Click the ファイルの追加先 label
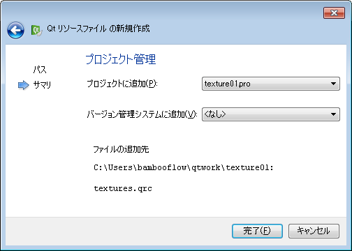This screenshot has width=352, height=251. click(x=121, y=149)
